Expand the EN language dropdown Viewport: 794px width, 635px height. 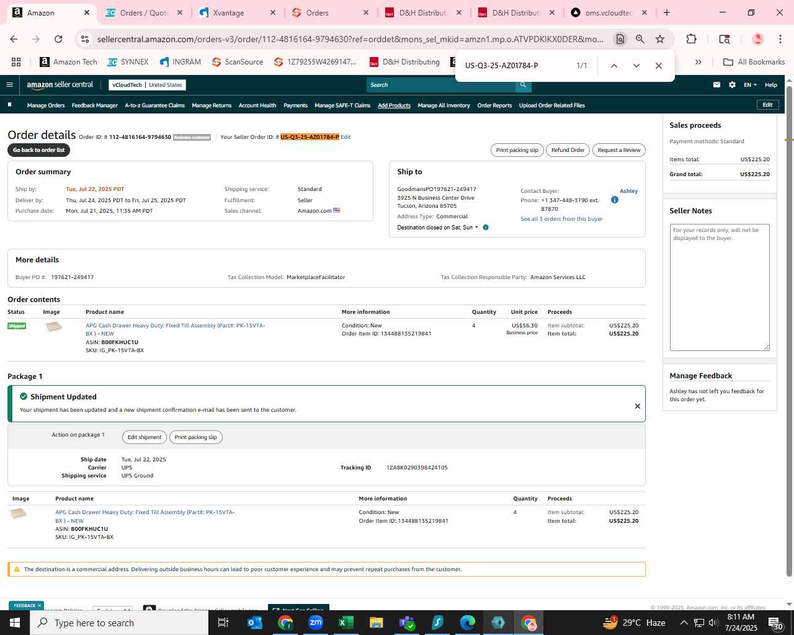751,85
